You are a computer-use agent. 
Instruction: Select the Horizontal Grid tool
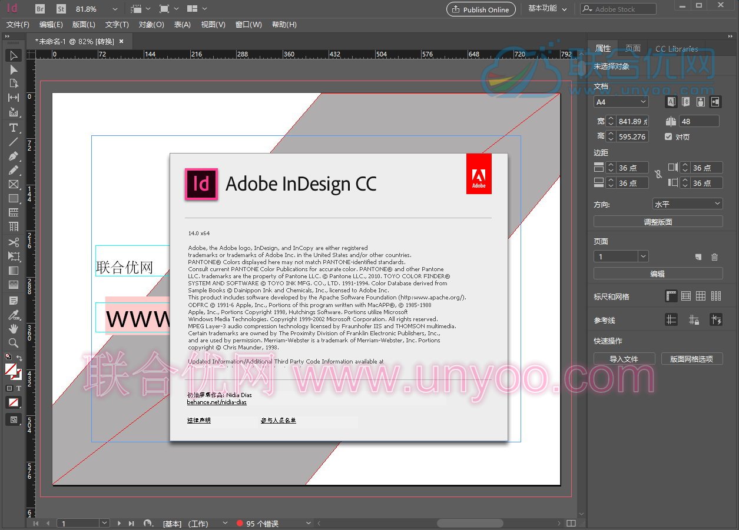point(14,212)
